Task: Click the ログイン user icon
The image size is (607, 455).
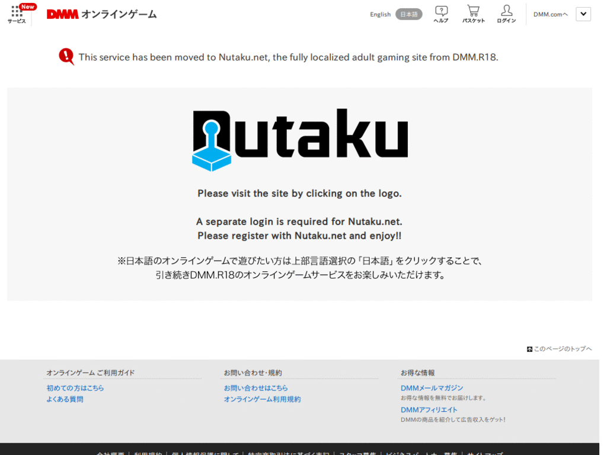Action: 506,14
